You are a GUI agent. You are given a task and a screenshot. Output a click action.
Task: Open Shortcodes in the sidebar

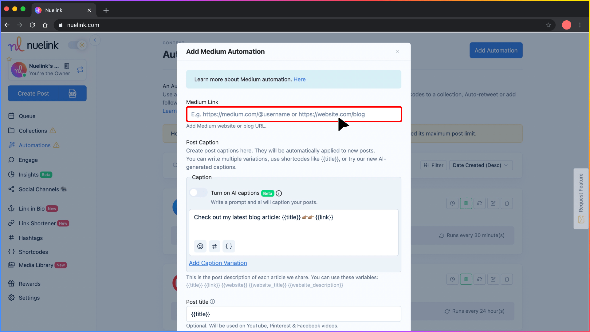point(33,252)
